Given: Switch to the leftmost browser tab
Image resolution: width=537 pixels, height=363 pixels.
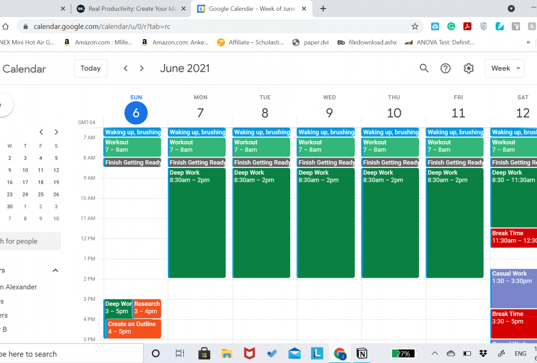Looking at the screenshot, I should coord(30,8).
